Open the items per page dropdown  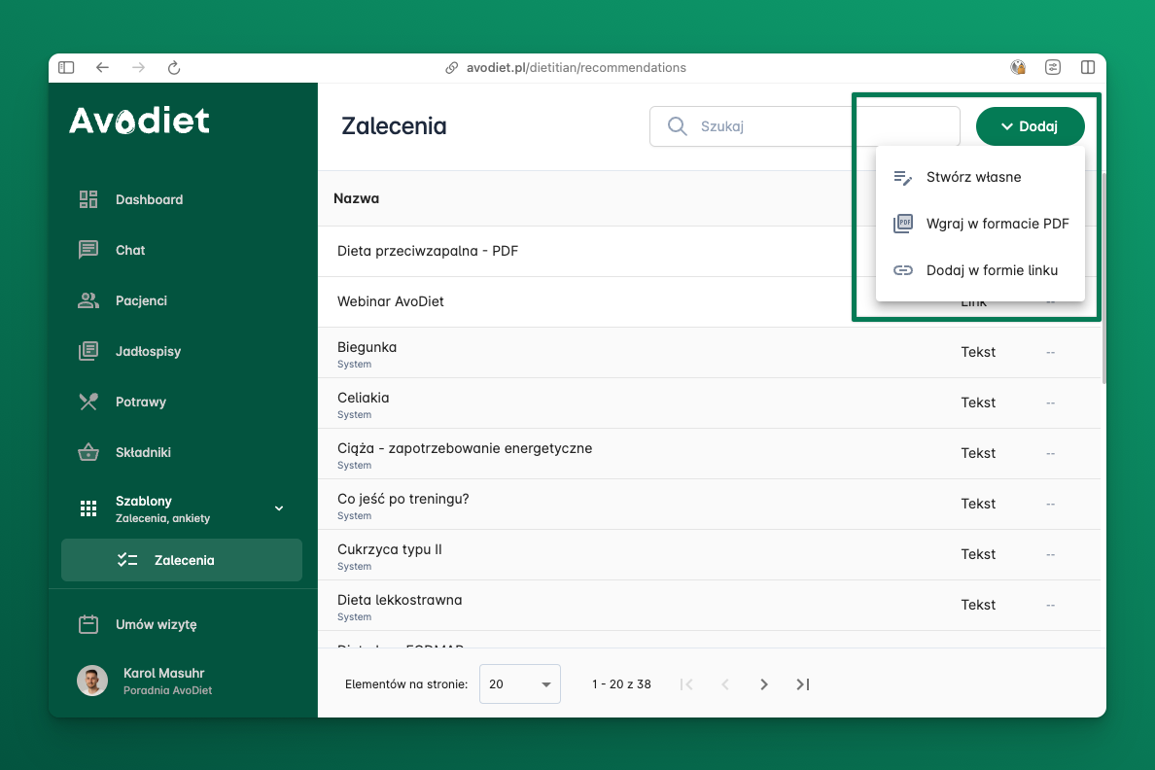coord(520,684)
